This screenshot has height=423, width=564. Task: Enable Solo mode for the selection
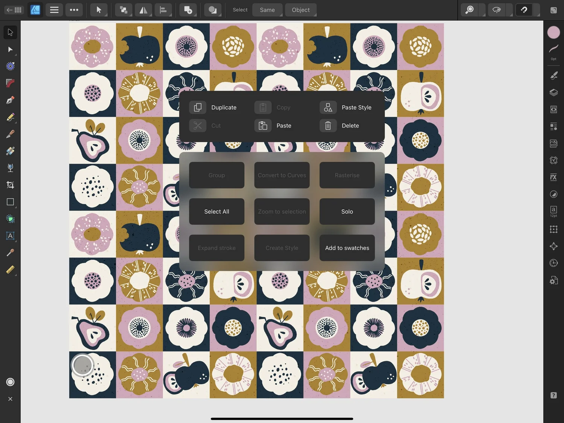(347, 211)
